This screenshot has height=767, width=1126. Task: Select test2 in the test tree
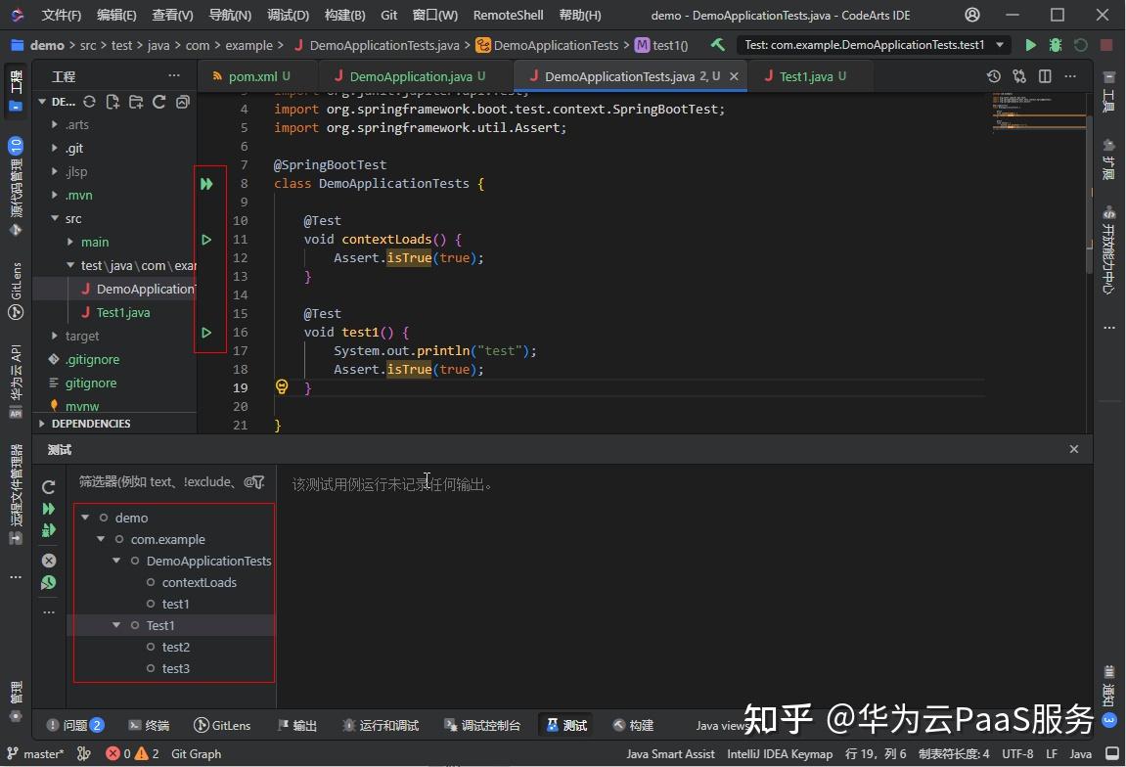pyautogui.click(x=175, y=647)
